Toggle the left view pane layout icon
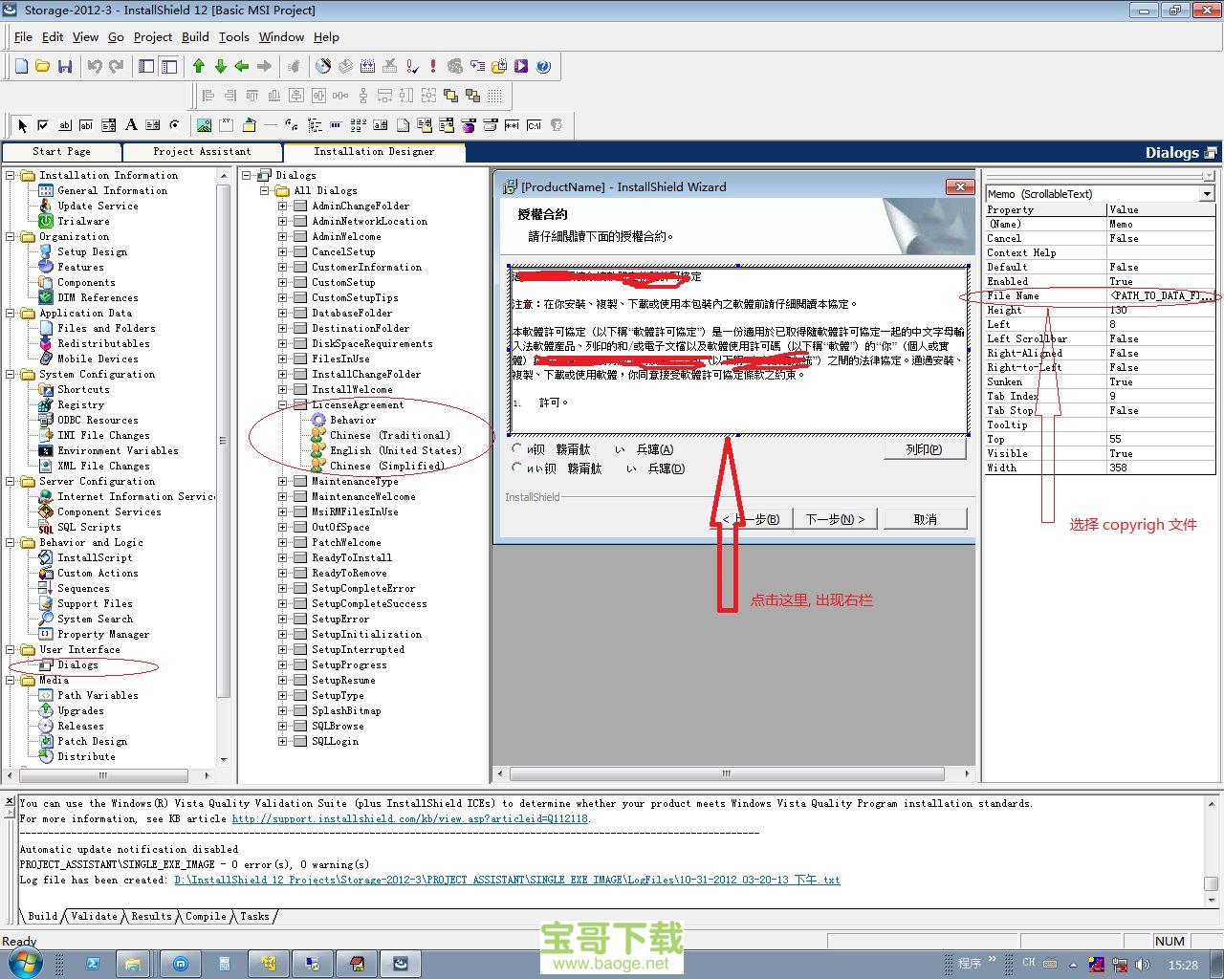1224x979 pixels. point(146,66)
